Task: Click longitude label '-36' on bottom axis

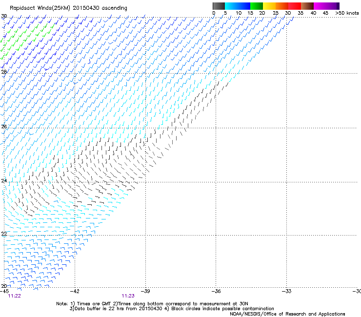Action: (216, 291)
